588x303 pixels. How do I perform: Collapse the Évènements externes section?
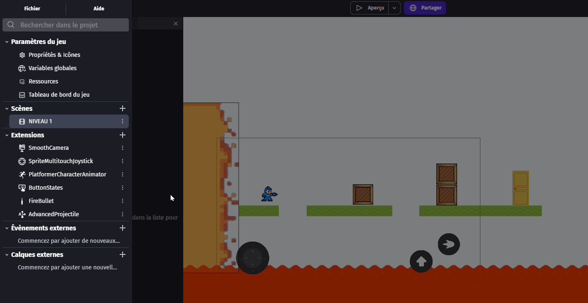7,228
